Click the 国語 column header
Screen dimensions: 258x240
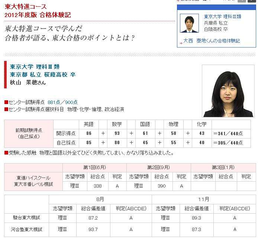pos(145,124)
